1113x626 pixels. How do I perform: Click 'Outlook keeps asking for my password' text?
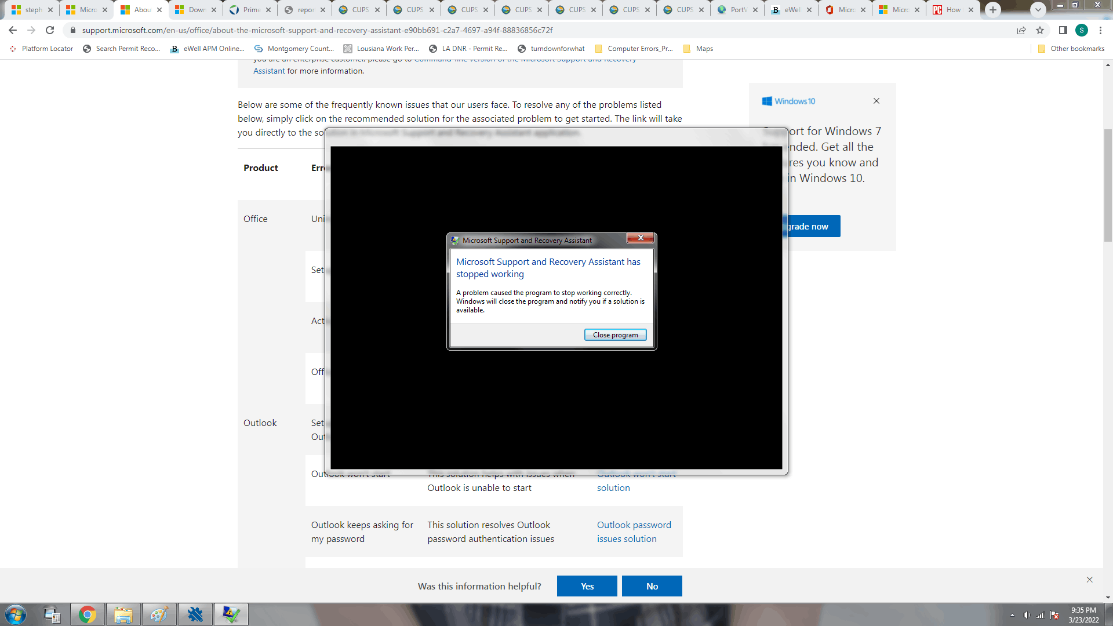pyautogui.click(x=362, y=532)
